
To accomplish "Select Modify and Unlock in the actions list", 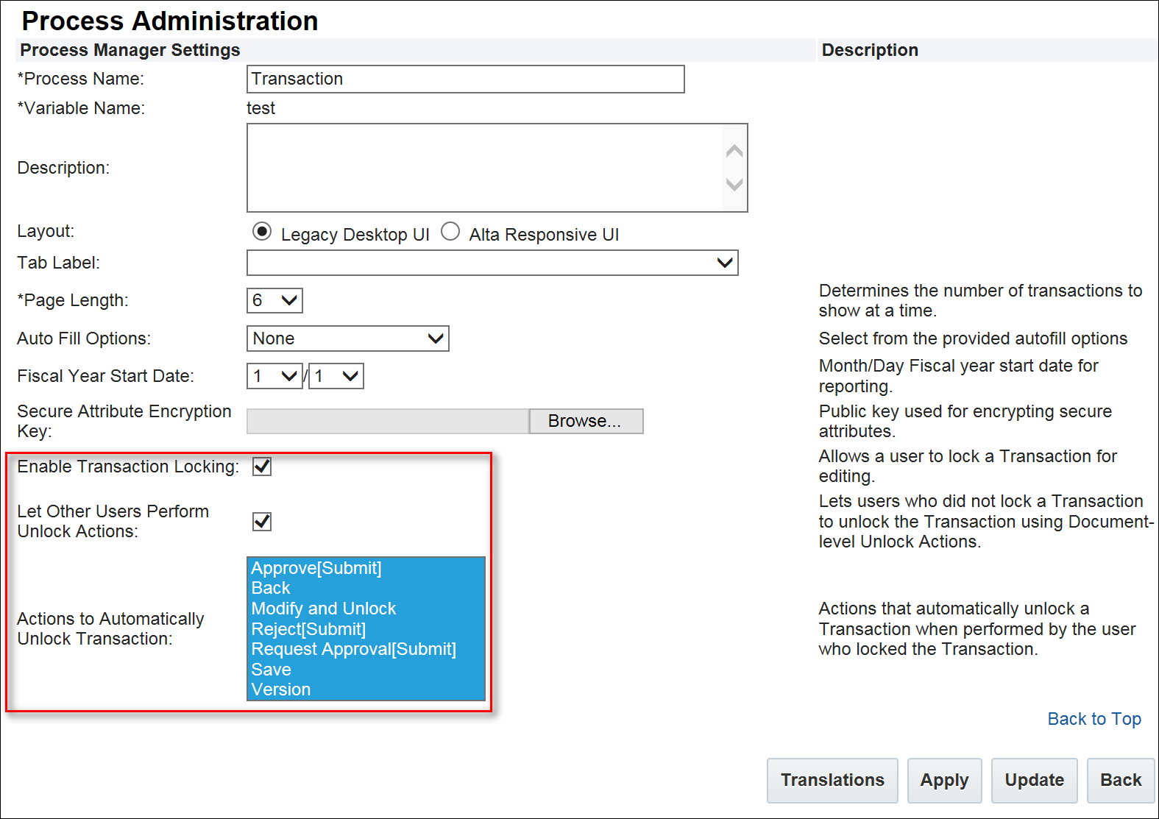I will pyautogui.click(x=324, y=609).
